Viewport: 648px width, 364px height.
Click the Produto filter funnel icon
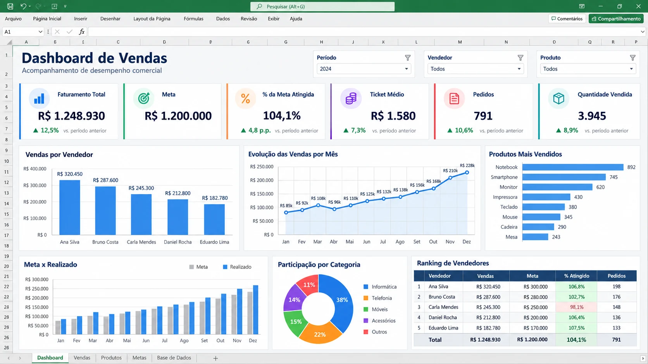[x=632, y=58]
